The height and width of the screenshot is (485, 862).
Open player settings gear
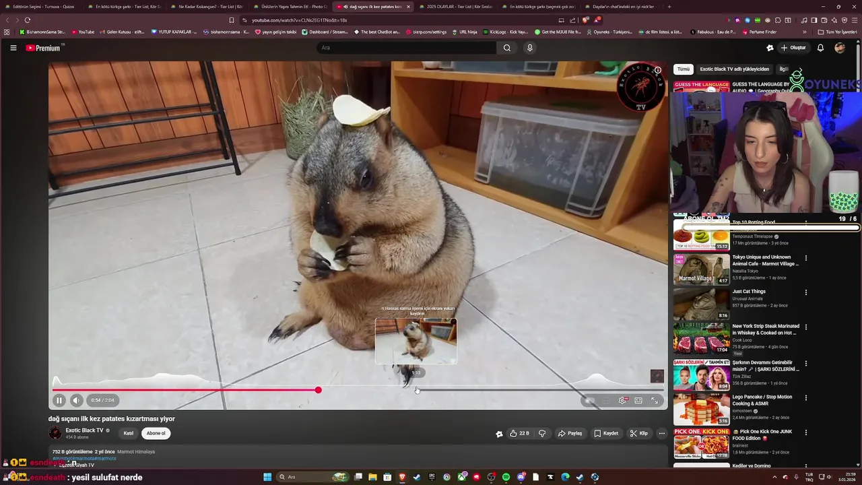622,400
